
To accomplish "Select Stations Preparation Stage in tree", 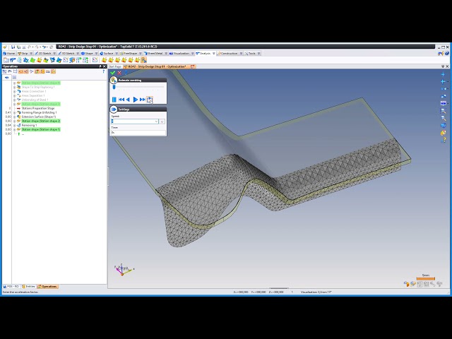I will coord(40,108).
